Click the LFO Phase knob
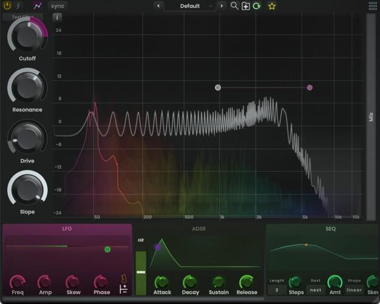Screen dimensions: 380x304 coord(102,282)
